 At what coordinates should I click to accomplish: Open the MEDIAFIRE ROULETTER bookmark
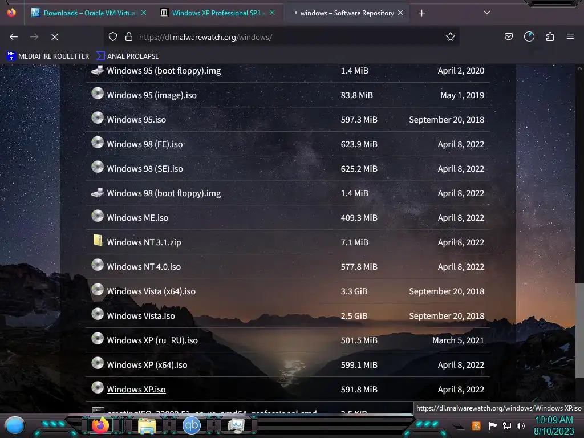(48, 56)
